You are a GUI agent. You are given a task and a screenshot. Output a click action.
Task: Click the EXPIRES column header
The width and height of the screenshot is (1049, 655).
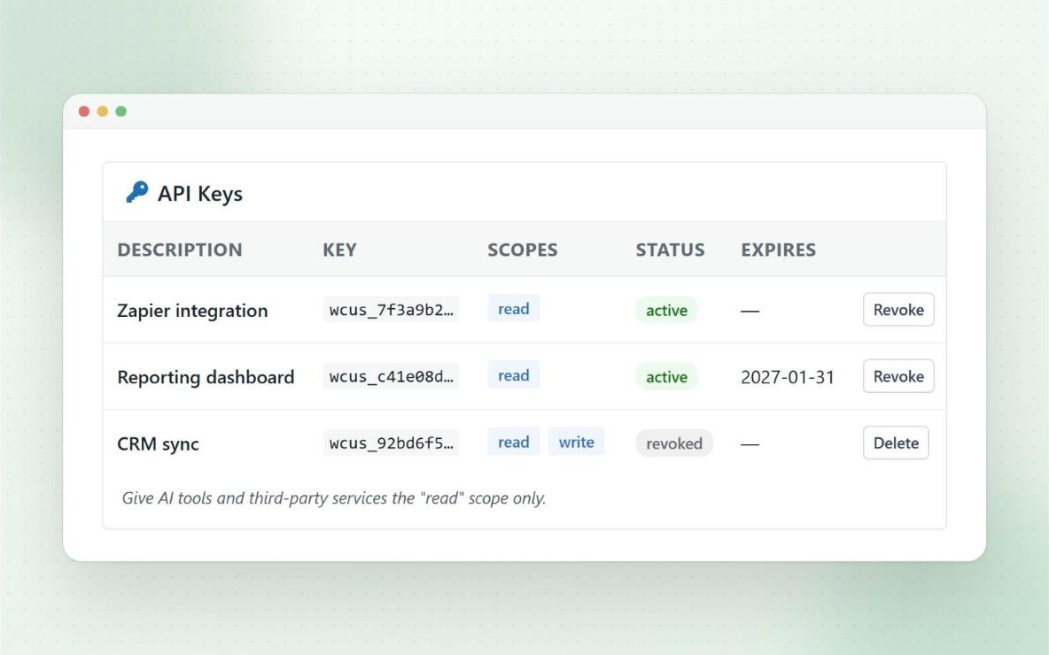(778, 250)
